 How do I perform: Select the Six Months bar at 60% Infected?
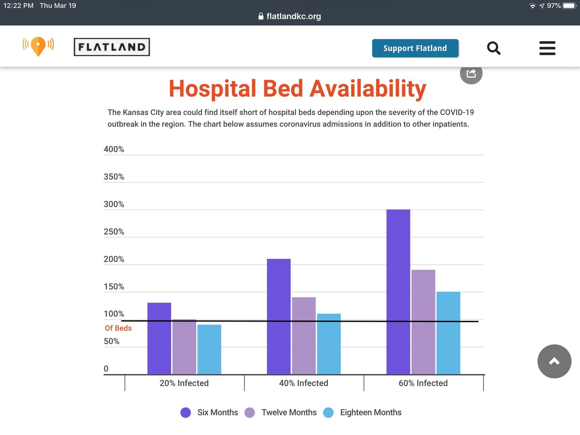(398, 292)
